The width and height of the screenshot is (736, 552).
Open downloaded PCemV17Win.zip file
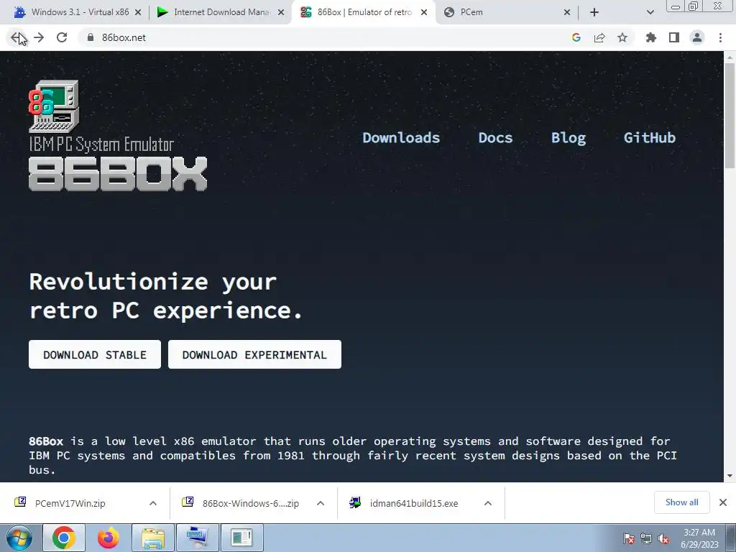click(70, 503)
